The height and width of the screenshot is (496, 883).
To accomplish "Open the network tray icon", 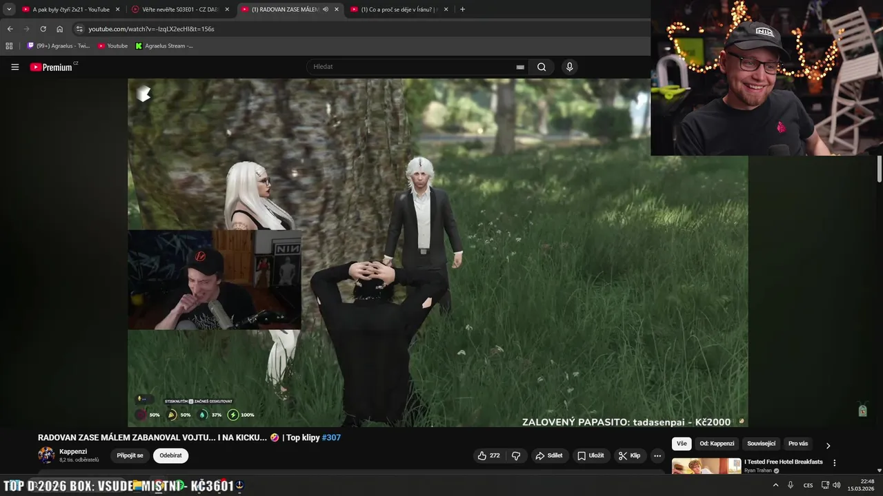I will (825, 485).
